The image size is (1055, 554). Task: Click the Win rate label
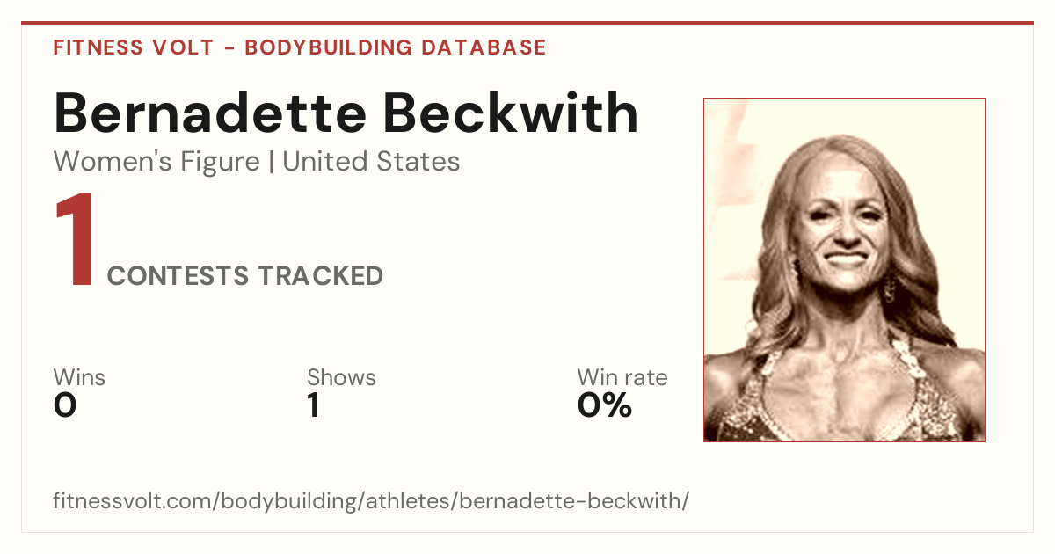click(622, 377)
